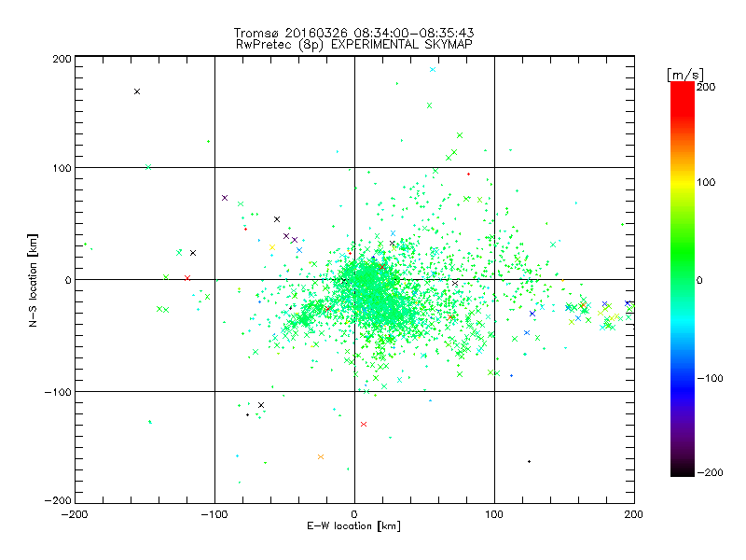Click the "[m/s]" colorbar unit label
Screen dimensions: 746x560
685,75
